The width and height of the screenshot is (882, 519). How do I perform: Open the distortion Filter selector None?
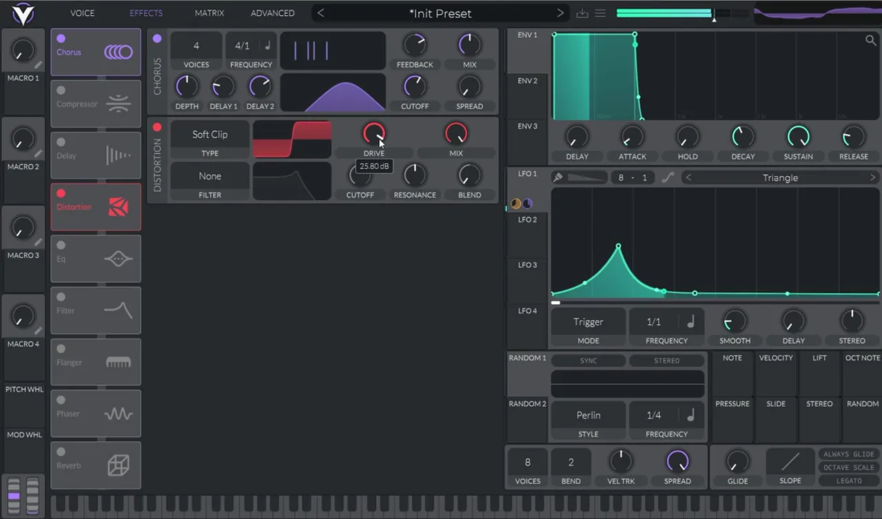(x=210, y=176)
